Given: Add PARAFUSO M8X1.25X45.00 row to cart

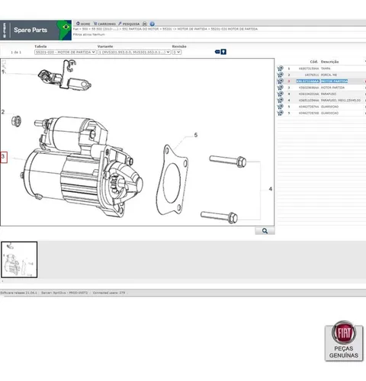Looking at the screenshot, I should (280, 100).
